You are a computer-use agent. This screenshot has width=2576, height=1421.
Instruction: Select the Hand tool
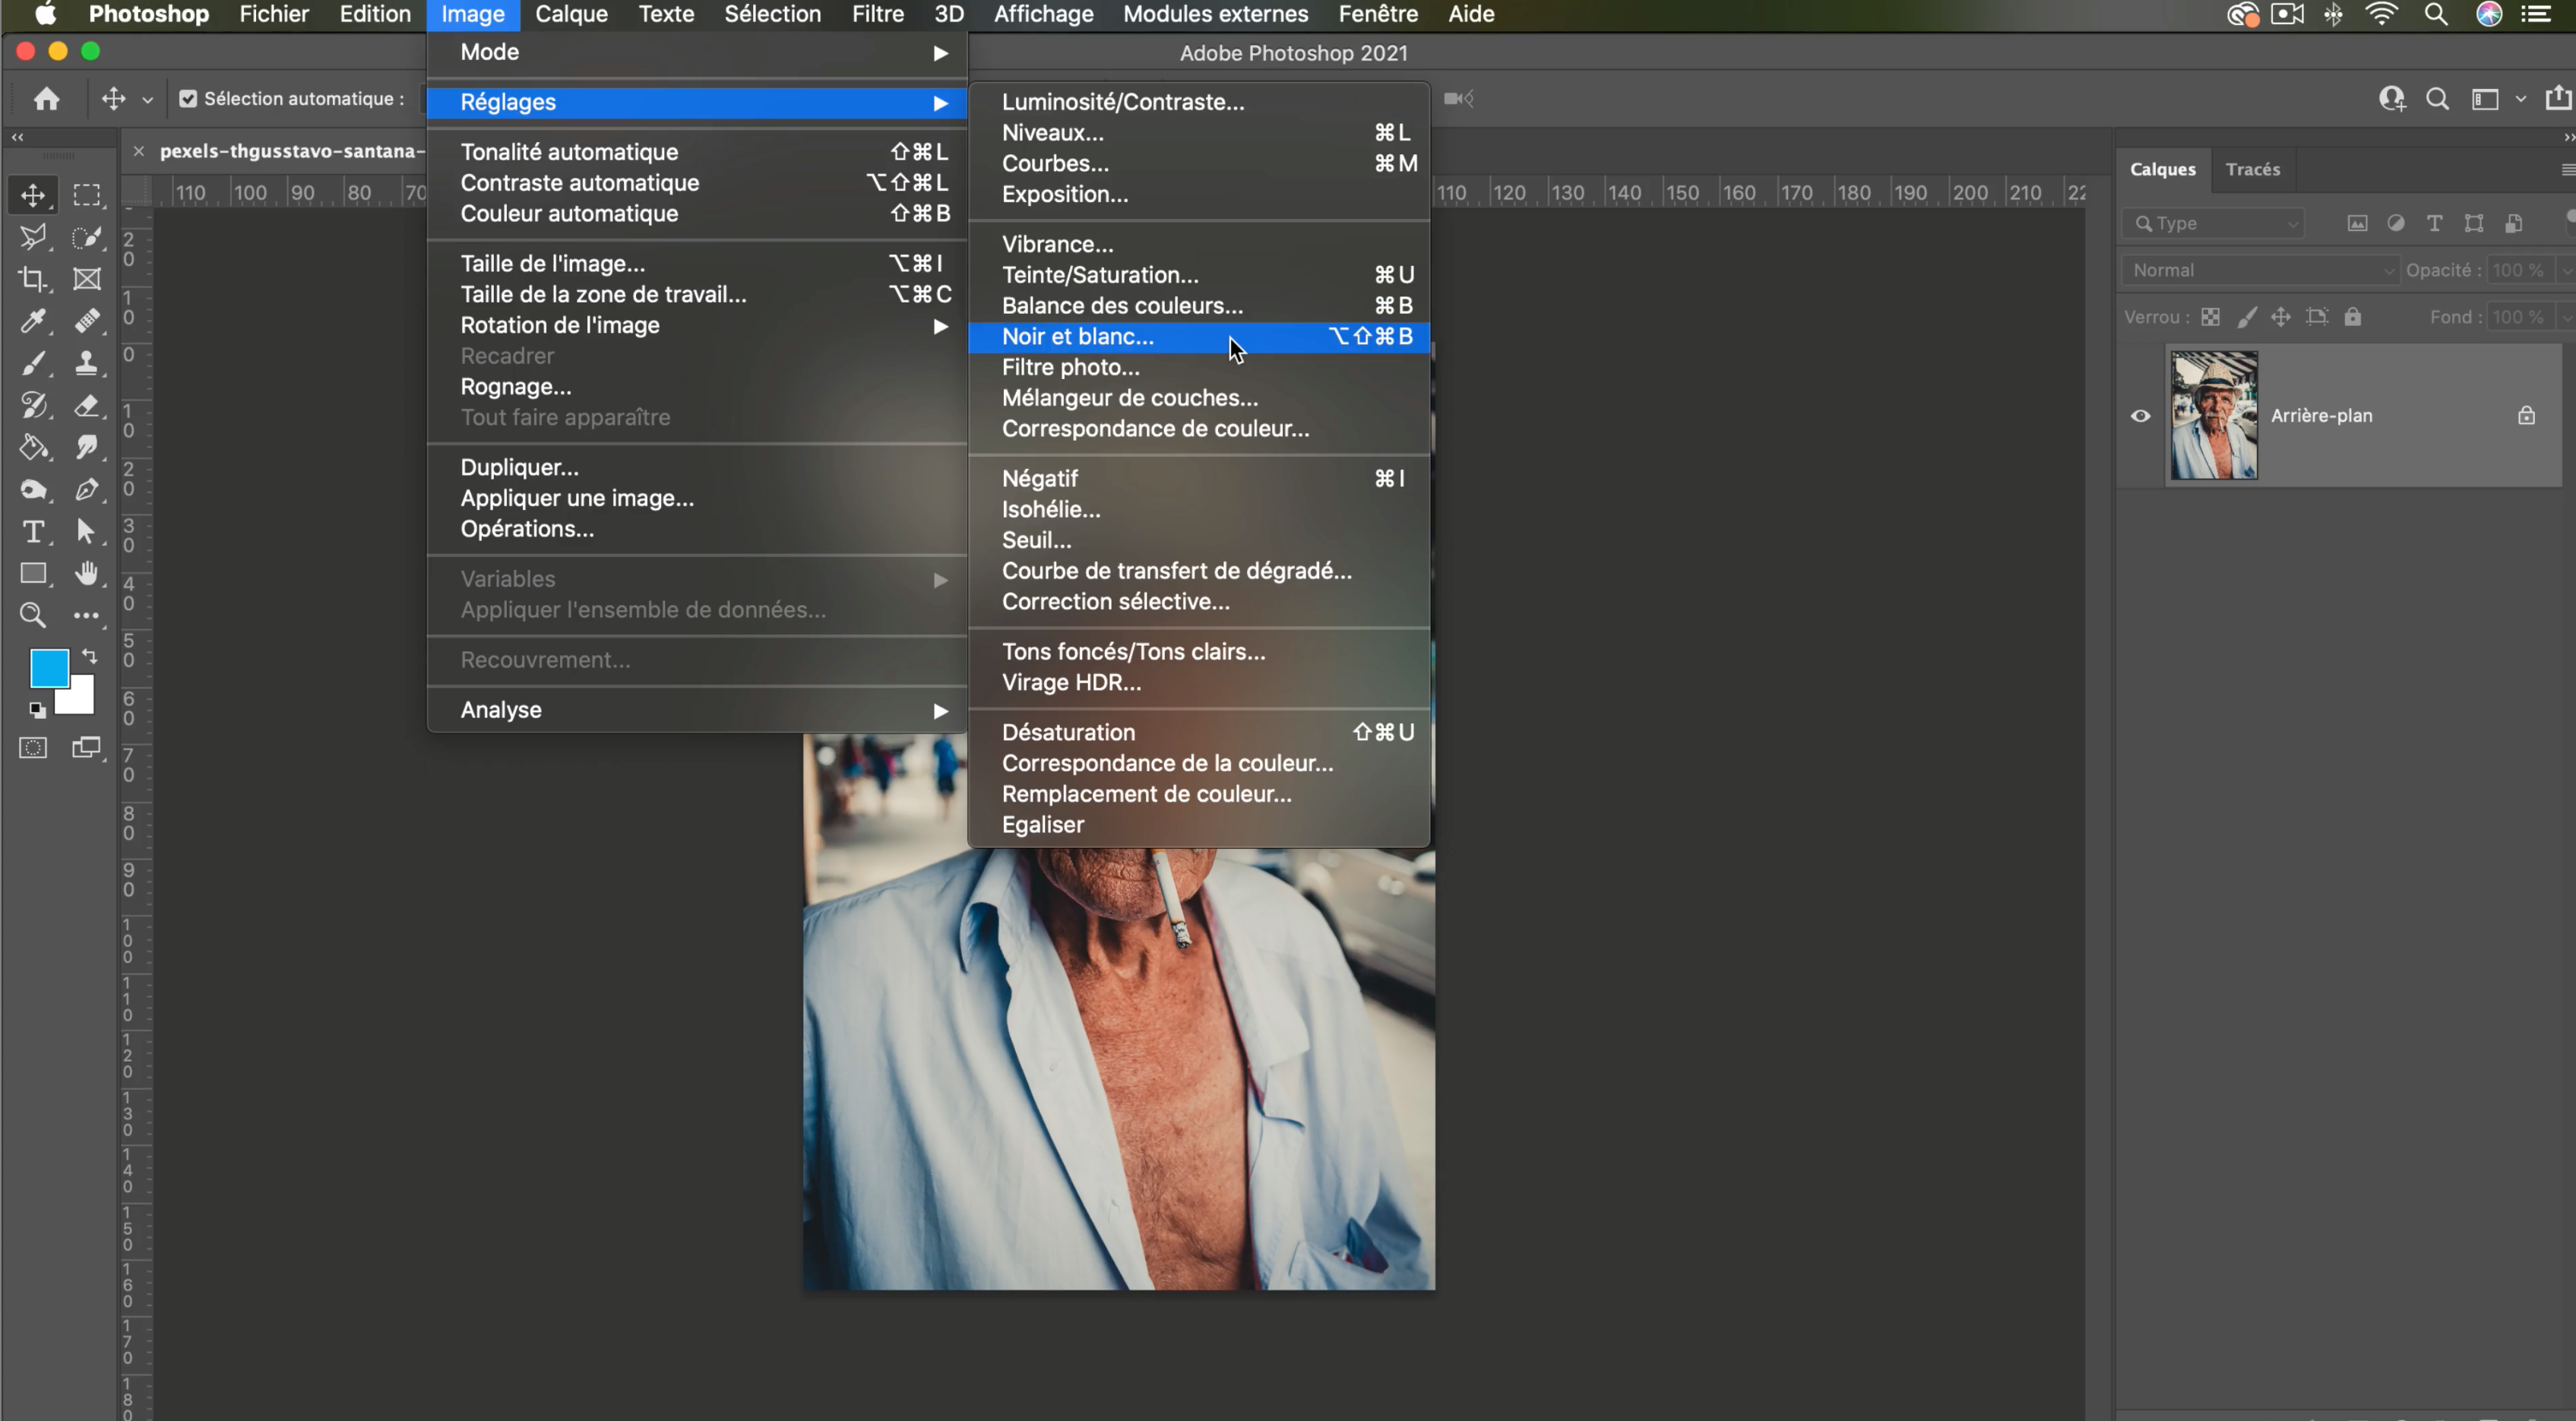(x=87, y=573)
